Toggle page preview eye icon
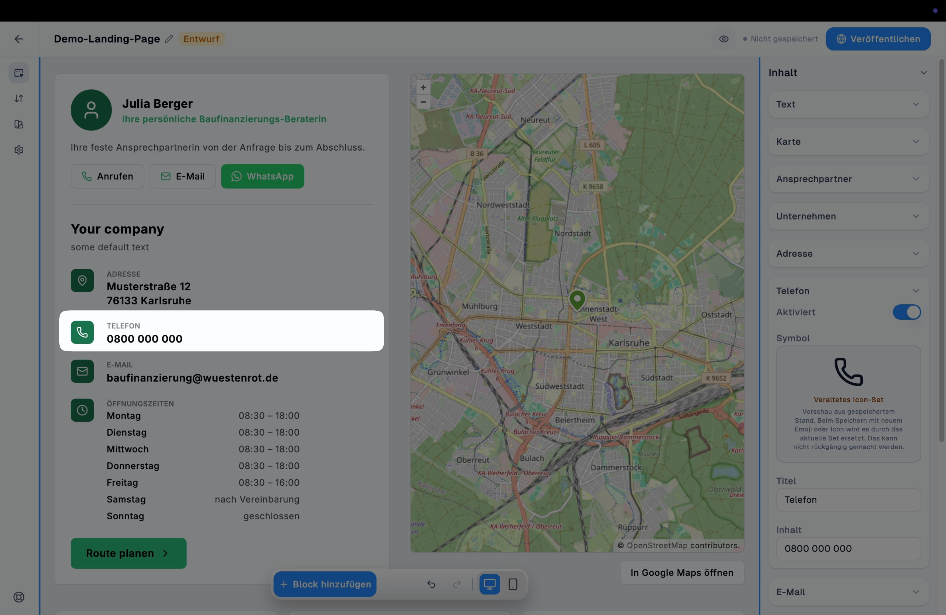946x615 pixels. click(724, 39)
